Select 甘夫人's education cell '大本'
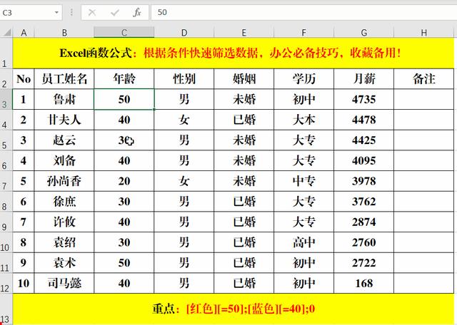Viewport: 457px width, 325px height. [x=303, y=120]
